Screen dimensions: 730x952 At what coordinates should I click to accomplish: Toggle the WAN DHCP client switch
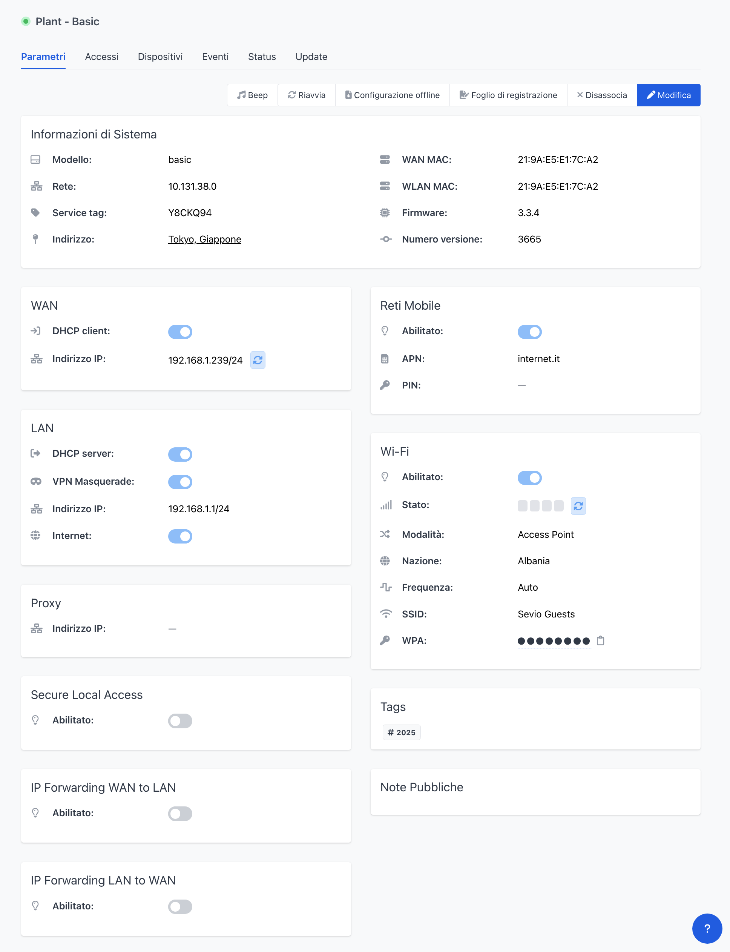(180, 332)
